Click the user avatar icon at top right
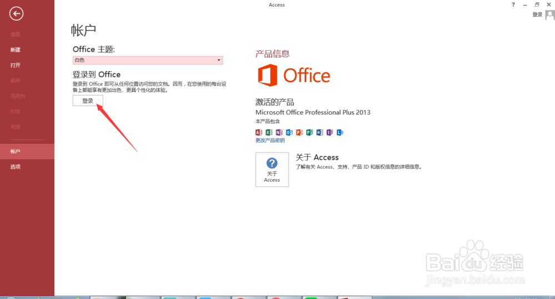The image size is (555, 299). (549, 15)
